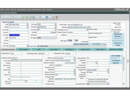Click the Save toolbar icon
The image size is (130, 98).
pyautogui.click(x=10, y=17)
